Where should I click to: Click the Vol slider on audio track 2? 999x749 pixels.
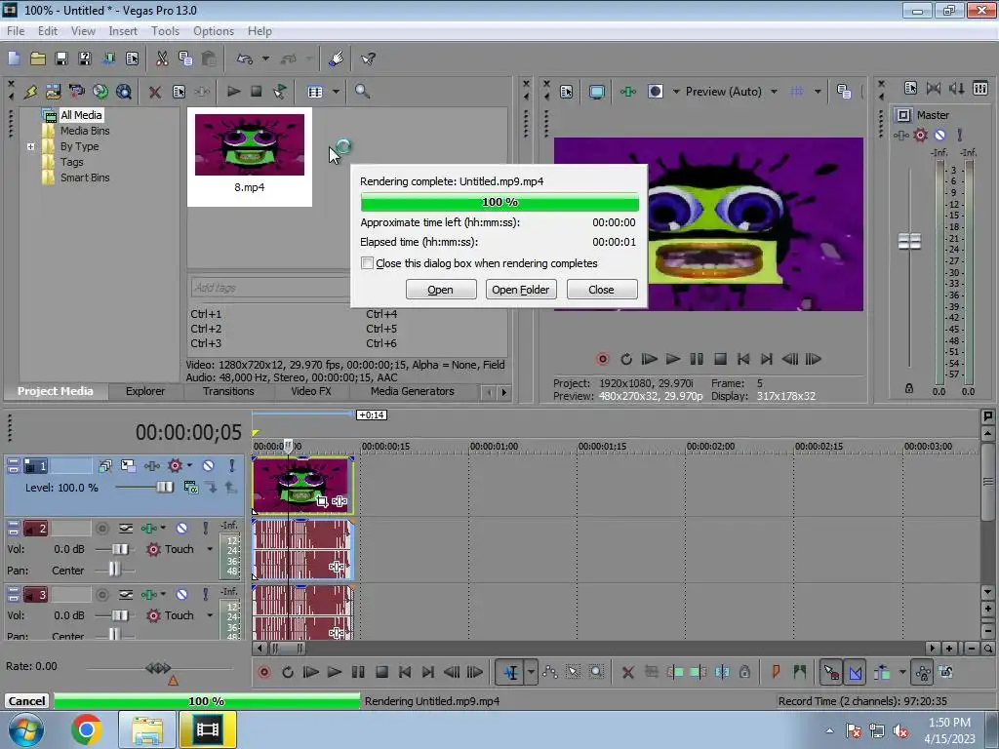(120, 549)
